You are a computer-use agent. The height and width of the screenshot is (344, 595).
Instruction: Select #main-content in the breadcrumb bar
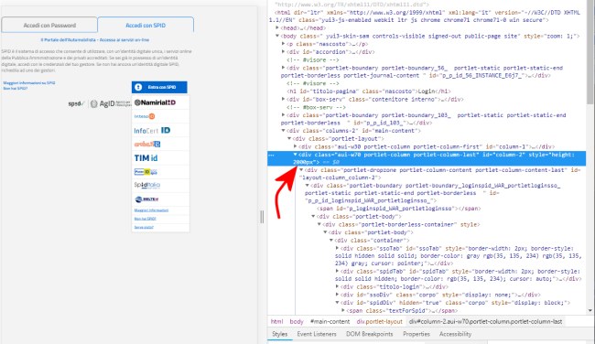point(330,321)
